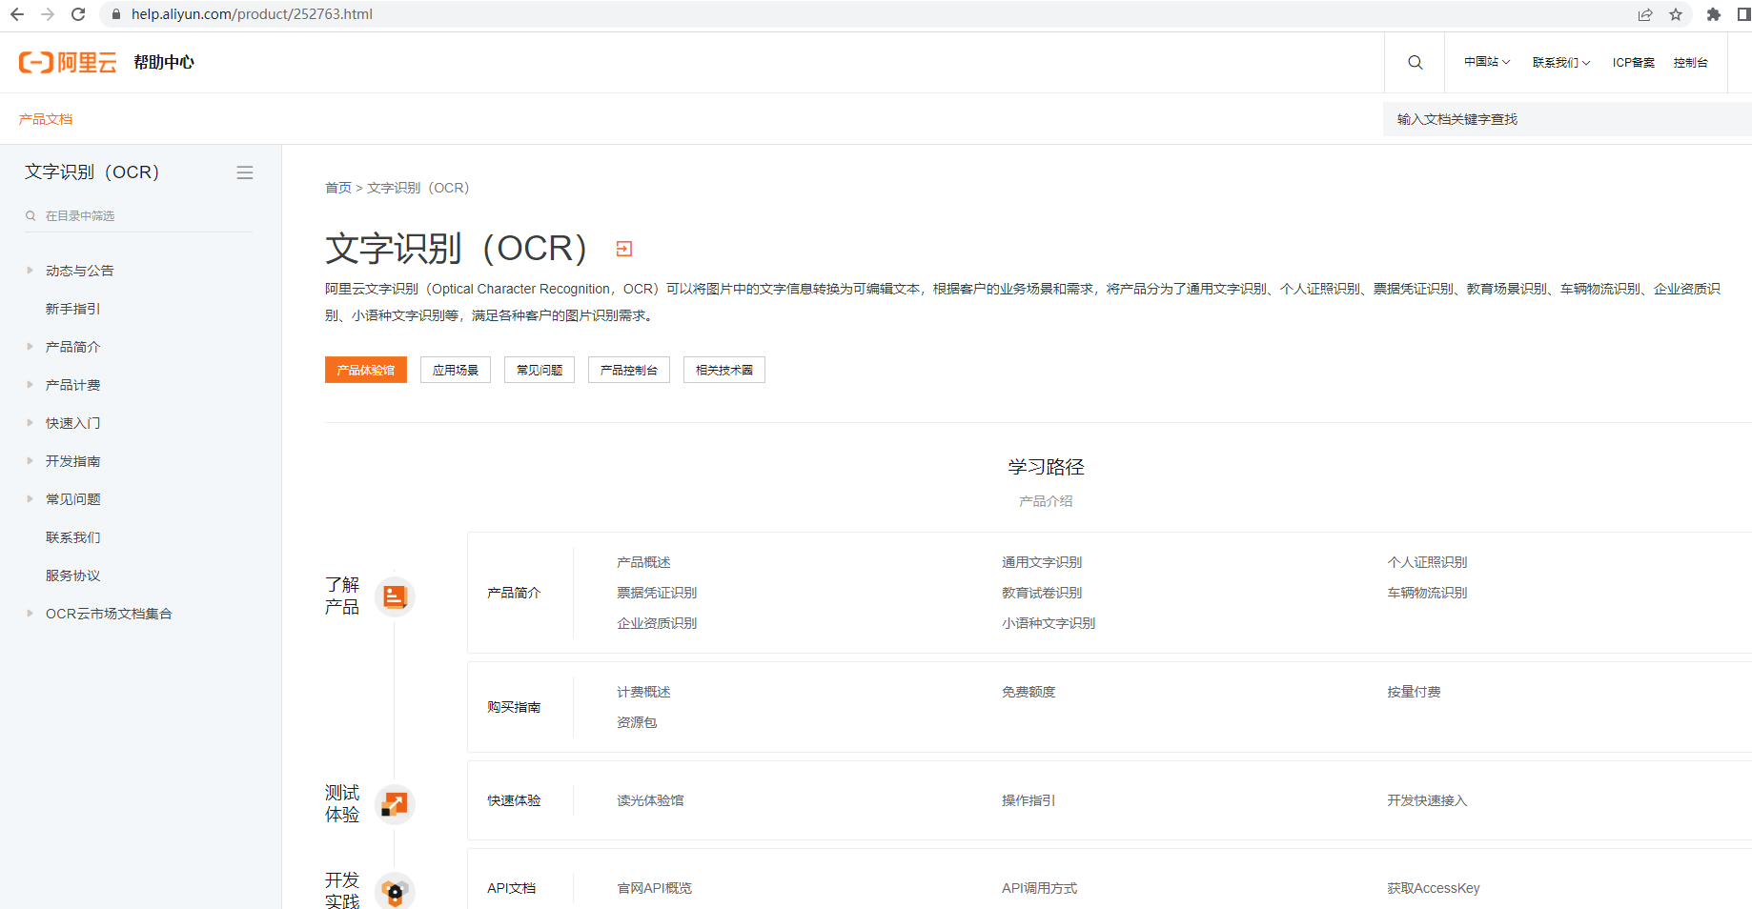Click the Aliyun logo
The height and width of the screenshot is (909, 1752).
(x=68, y=62)
